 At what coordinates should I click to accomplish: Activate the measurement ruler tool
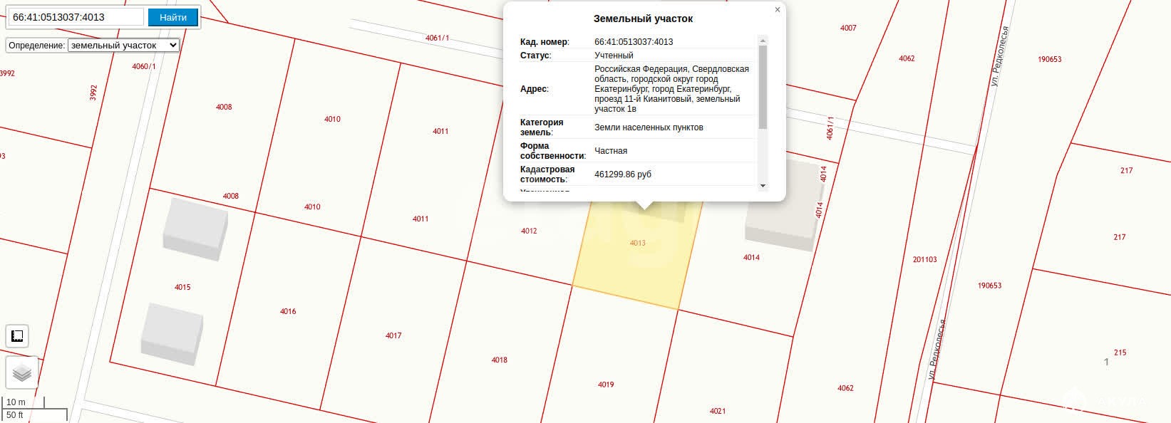click(x=18, y=336)
